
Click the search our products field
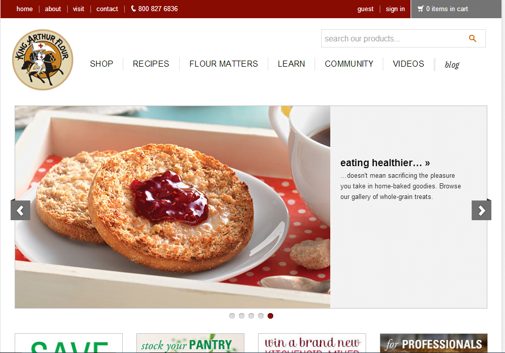point(403,38)
